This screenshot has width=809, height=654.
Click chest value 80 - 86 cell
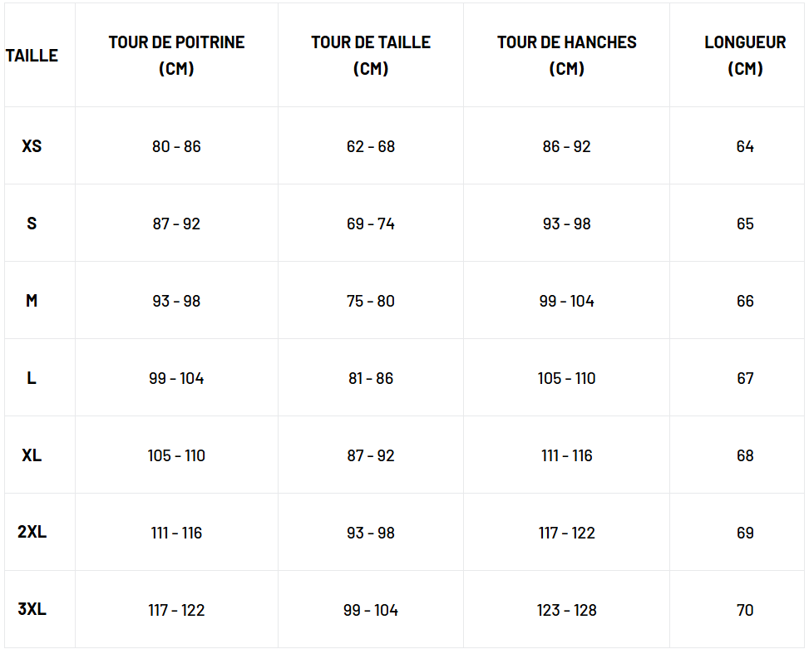coord(176,146)
